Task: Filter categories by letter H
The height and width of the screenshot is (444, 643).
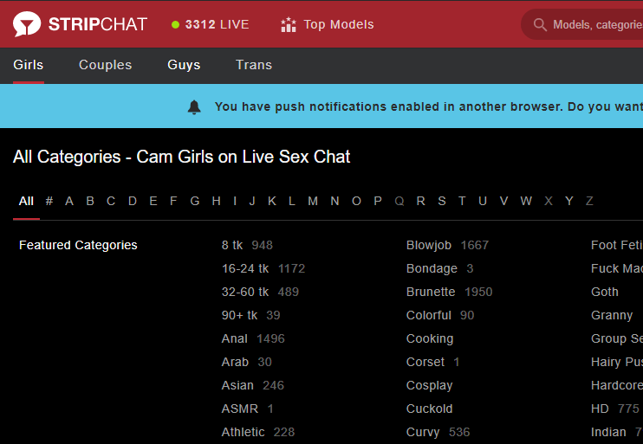Action: point(216,201)
